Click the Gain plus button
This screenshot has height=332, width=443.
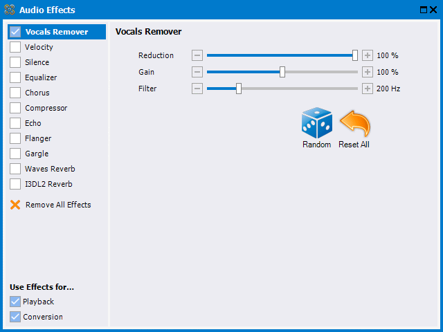(368, 72)
